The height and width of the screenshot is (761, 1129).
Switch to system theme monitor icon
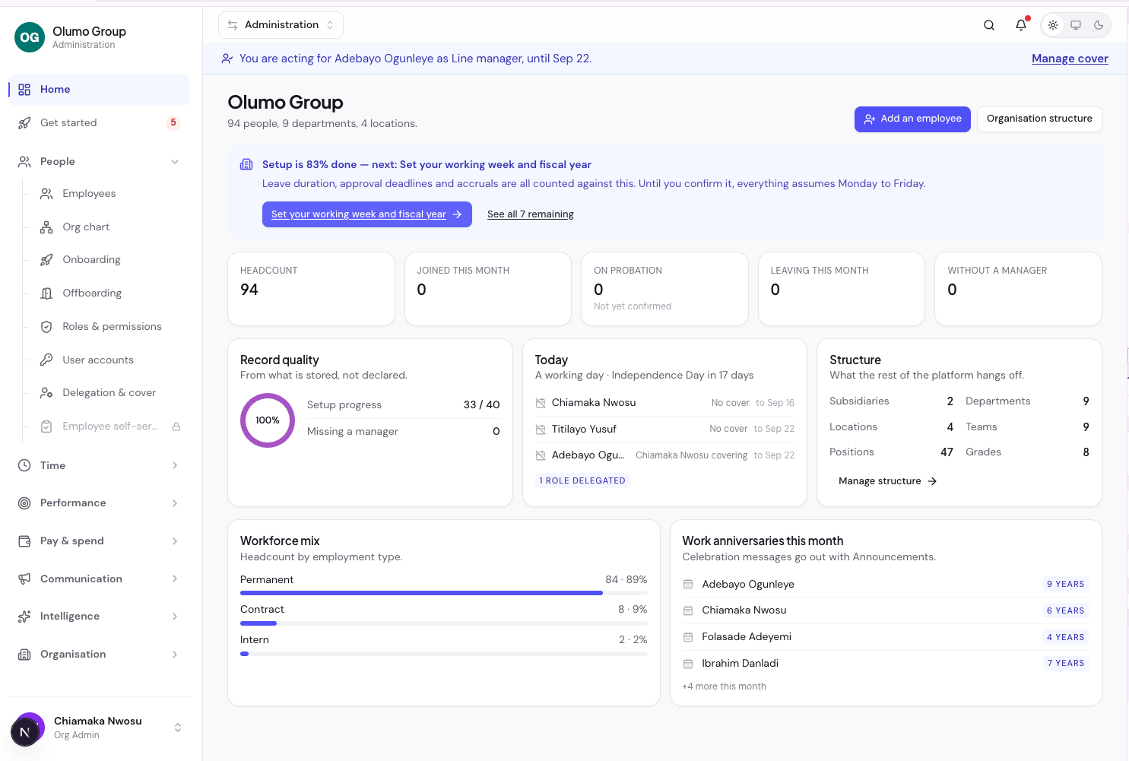coord(1076,25)
